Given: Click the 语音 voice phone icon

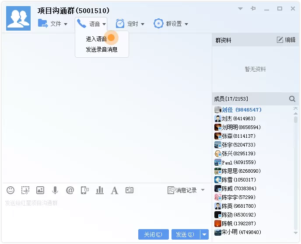Looking at the screenshot, I should point(81,24).
